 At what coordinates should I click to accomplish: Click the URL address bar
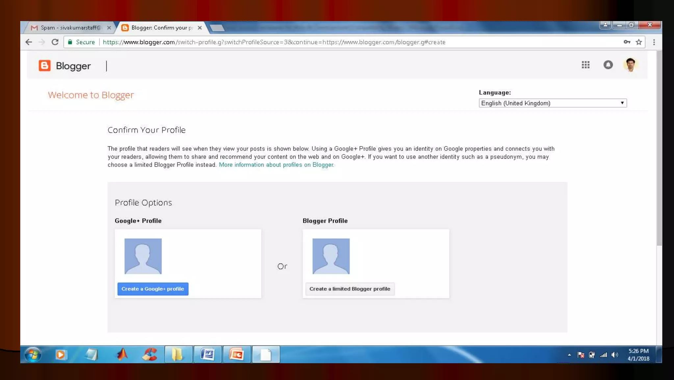tap(329, 42)
